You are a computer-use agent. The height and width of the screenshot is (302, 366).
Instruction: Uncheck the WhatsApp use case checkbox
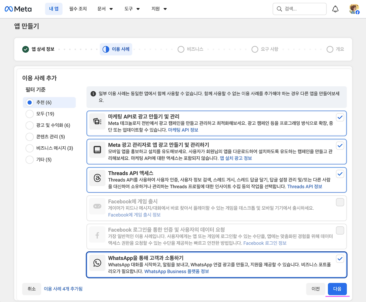[x=340, y=259]
